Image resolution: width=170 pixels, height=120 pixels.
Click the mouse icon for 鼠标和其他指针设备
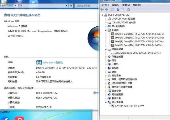(109, 83)
